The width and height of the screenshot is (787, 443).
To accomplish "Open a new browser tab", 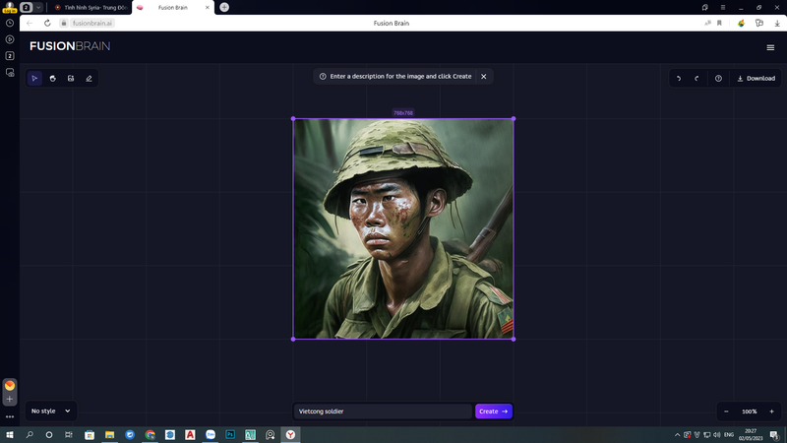I will click(x=224, y=7).
